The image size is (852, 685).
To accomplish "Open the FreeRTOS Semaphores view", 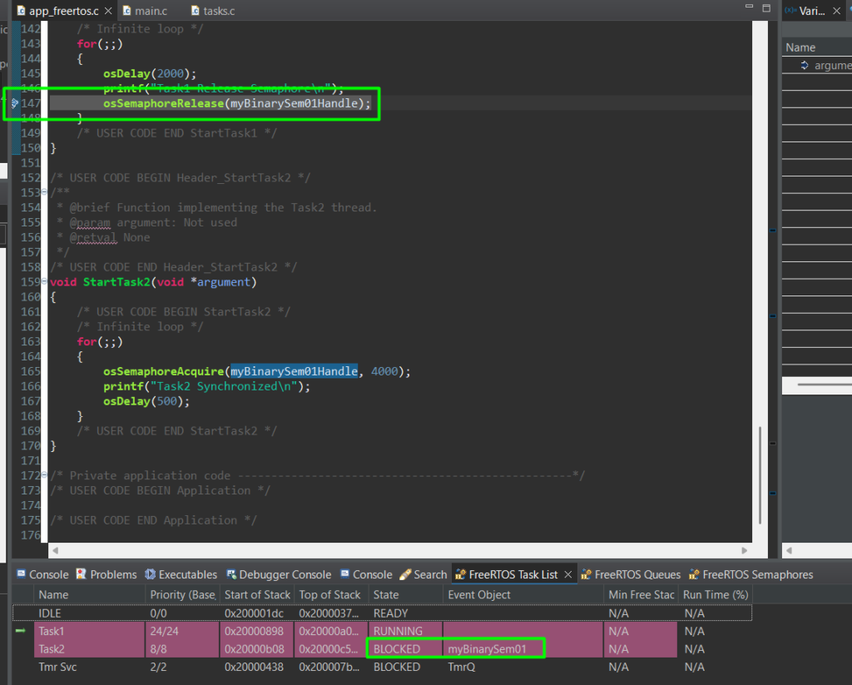I will point(757,574).
